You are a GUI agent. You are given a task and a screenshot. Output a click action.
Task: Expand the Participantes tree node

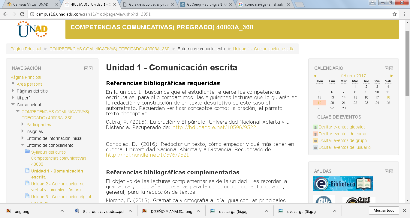click(x=23, y=124)
